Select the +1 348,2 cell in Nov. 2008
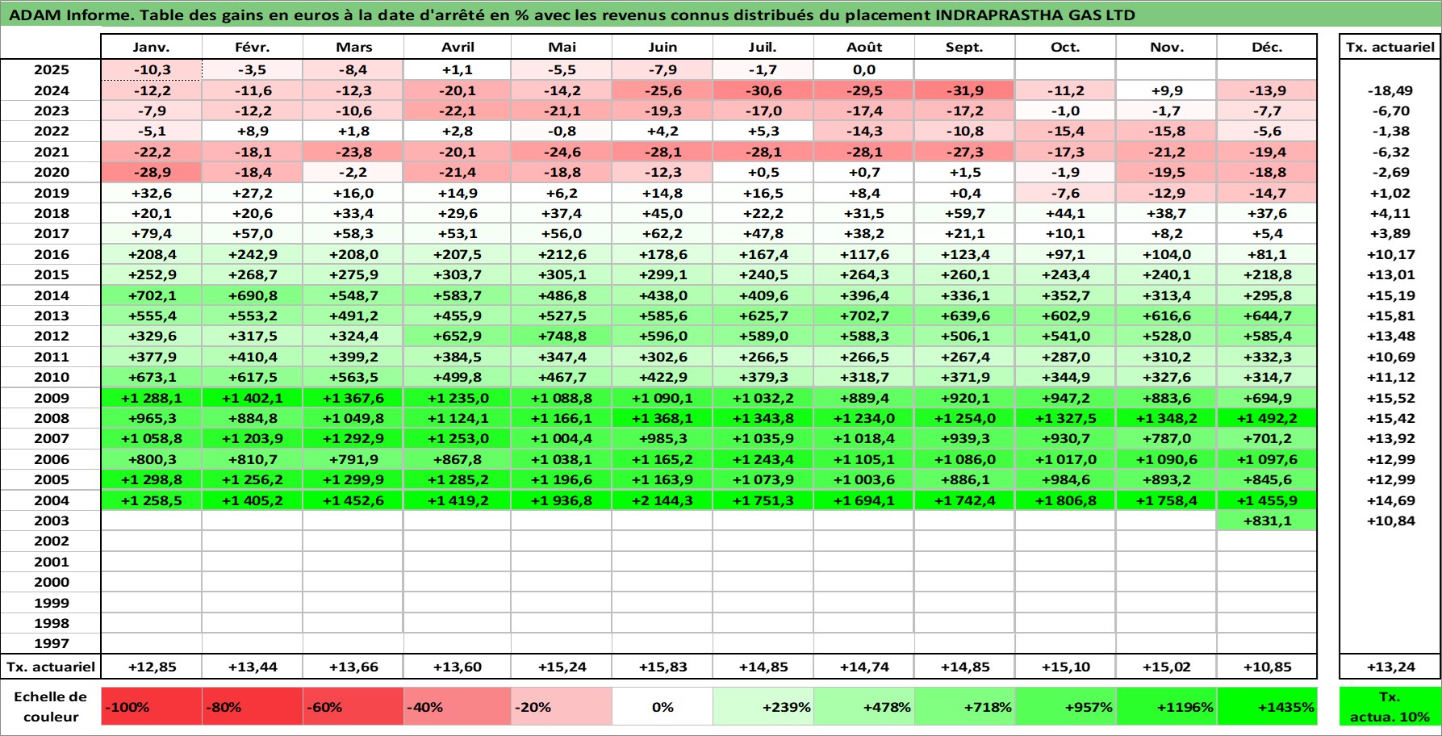The image size is (1442, 736). point(1167,418)
